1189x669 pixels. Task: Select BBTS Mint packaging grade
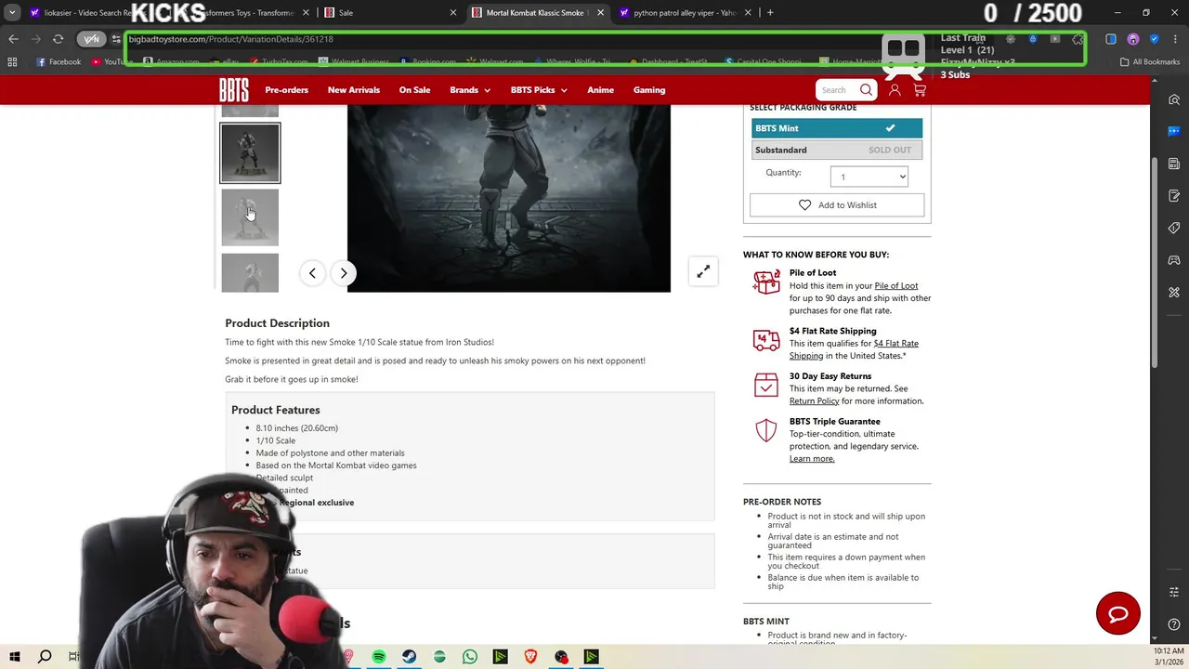(x=837, y=128)
